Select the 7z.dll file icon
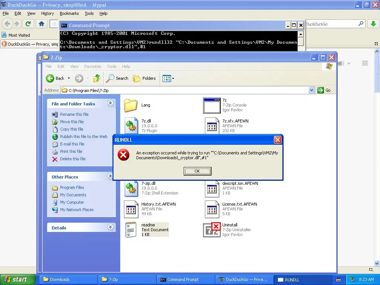 tap(131, 125)
